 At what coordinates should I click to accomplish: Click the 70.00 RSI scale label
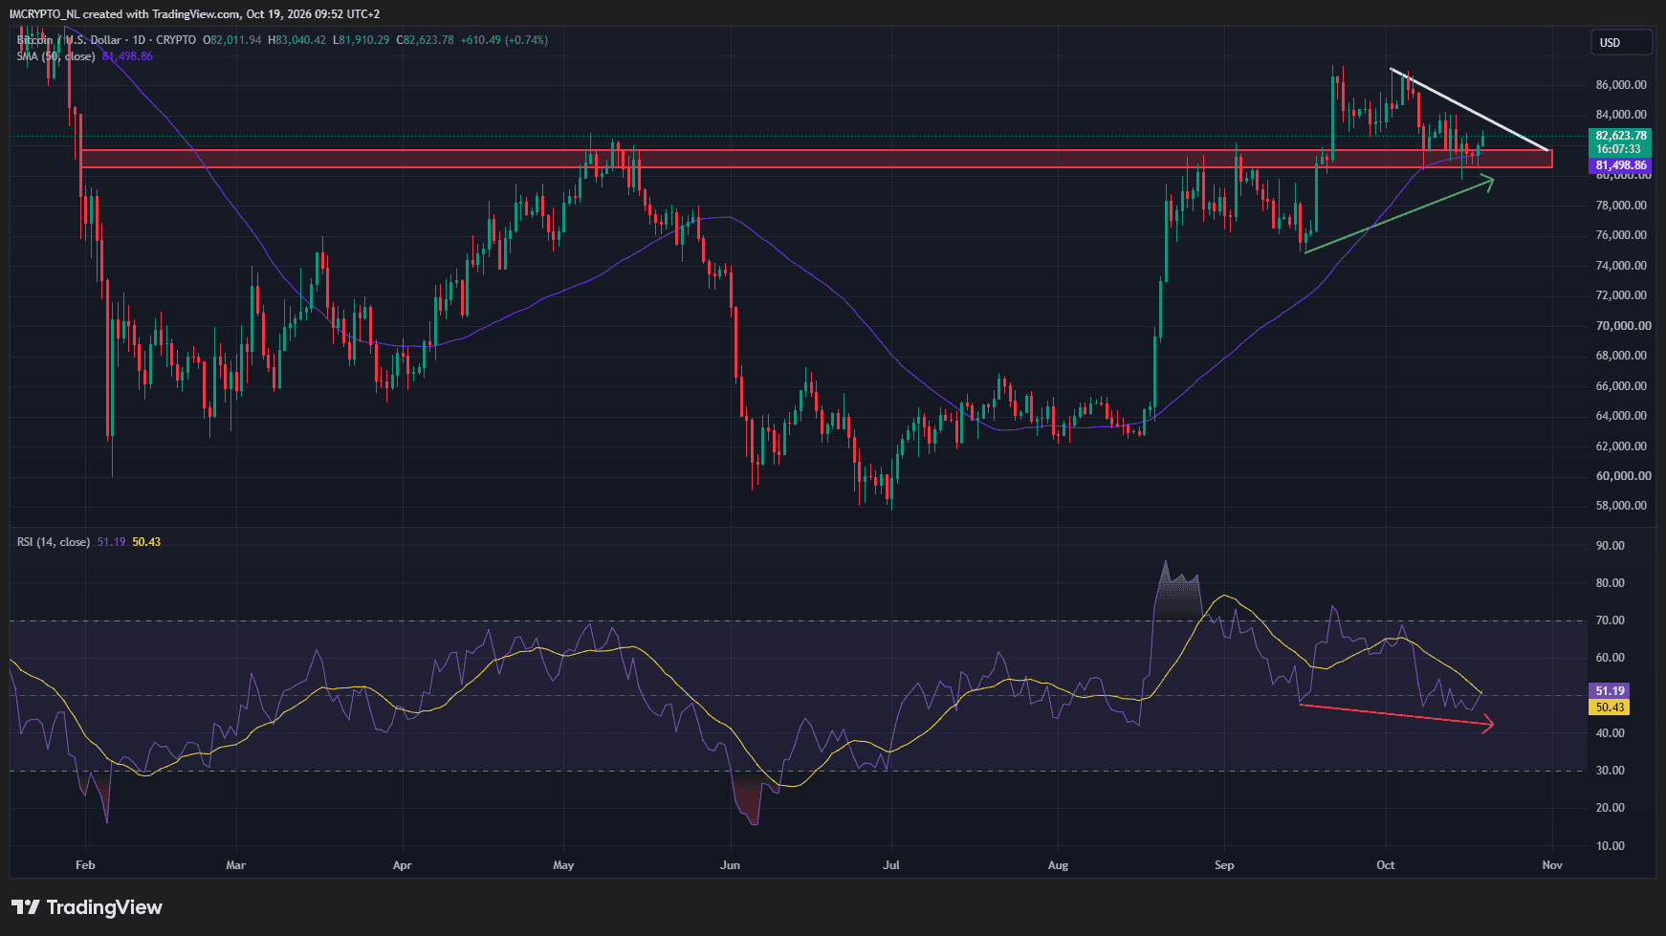pyautogui.click(x=1611, y=620)
